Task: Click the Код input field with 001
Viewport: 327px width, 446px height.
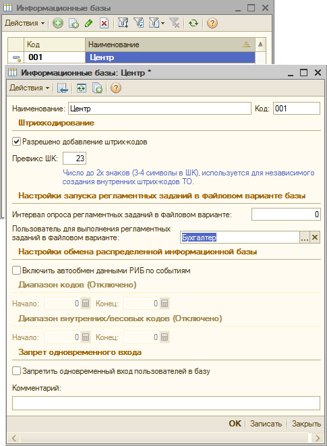Action: (x=297, y=109)
